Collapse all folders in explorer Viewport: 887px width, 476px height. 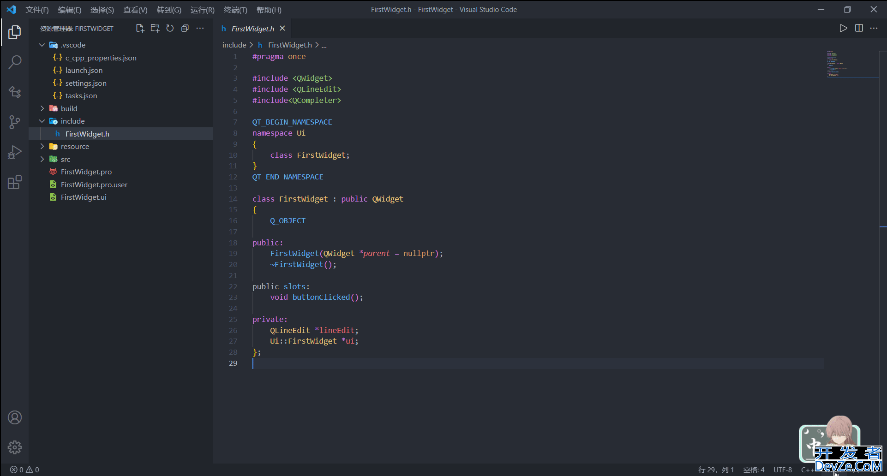click(185, 28)
